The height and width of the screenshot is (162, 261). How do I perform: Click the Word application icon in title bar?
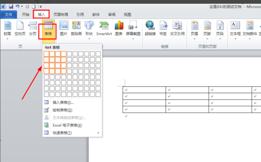(3, 7)
